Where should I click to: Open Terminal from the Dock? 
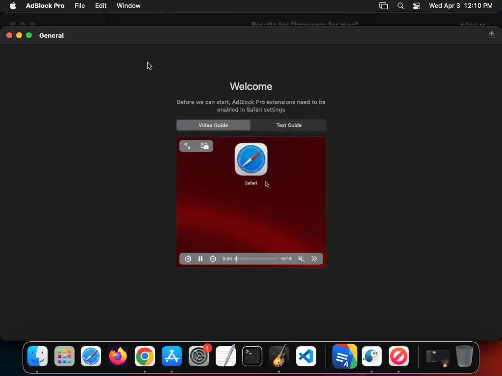[252, 356]
